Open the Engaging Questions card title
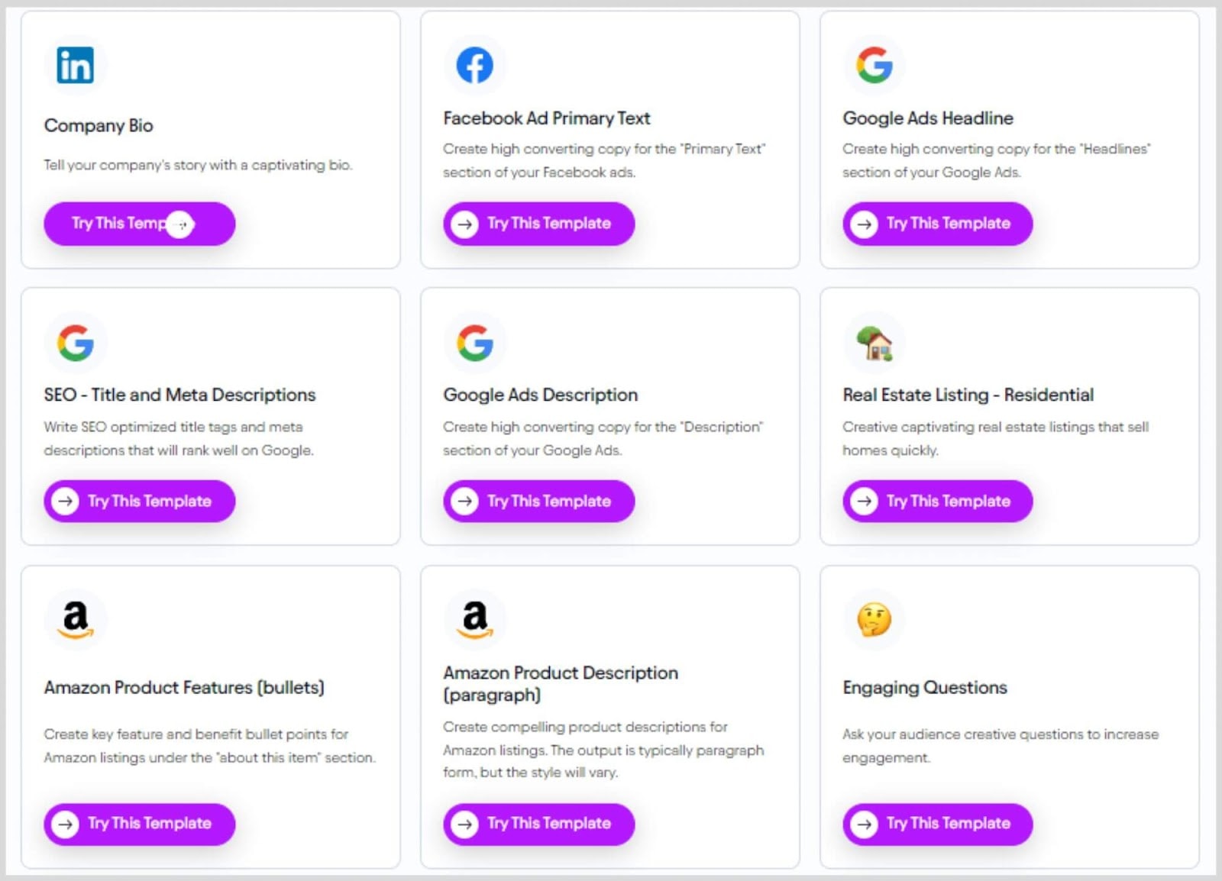This screenshot has height=881, width=1222. 925,688
